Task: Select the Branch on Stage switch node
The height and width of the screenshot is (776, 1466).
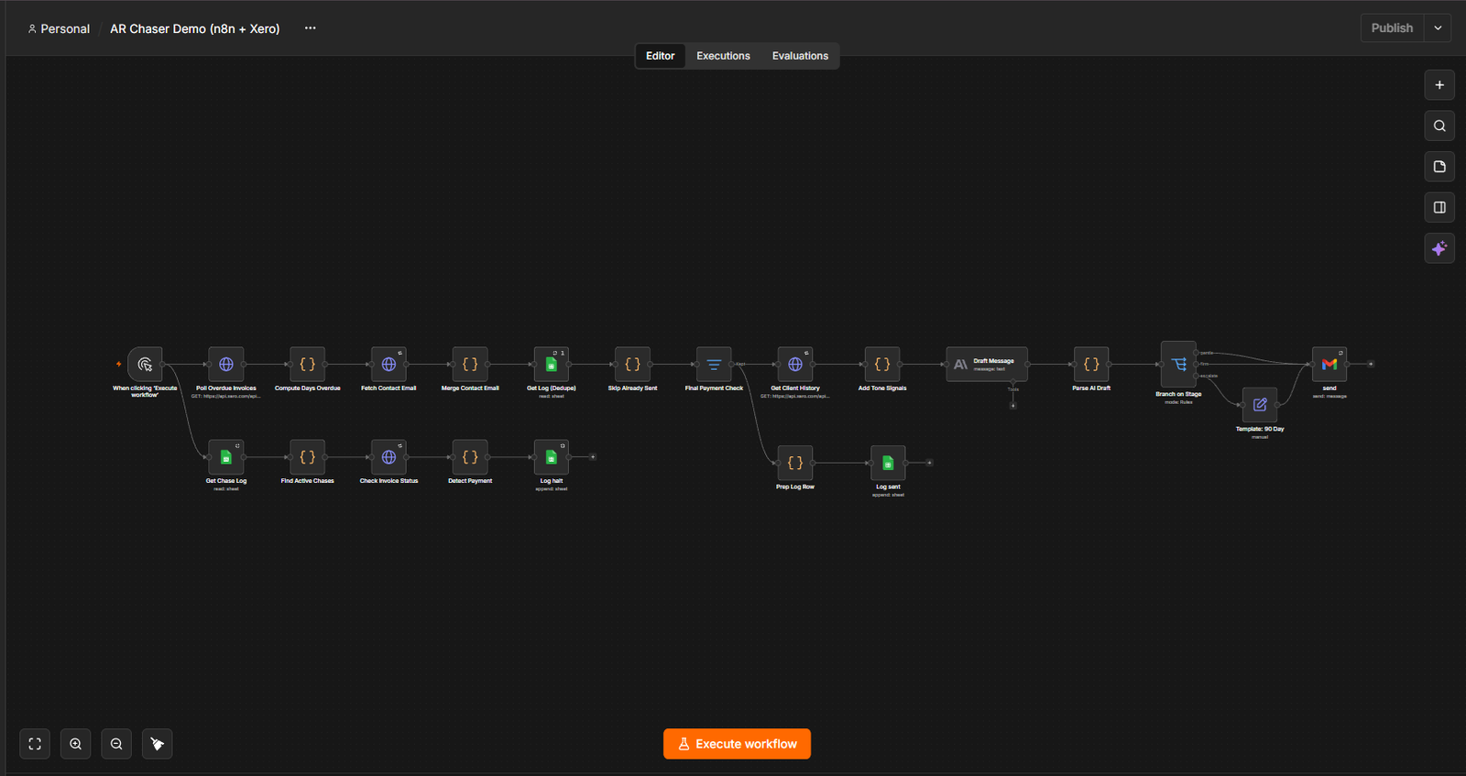Action: click(x=1178, y=365)
